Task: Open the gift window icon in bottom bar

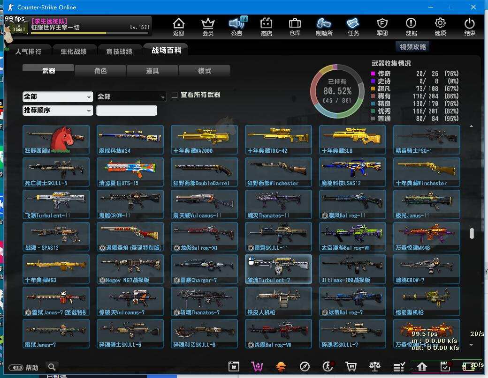Action: tap(234, 366)
